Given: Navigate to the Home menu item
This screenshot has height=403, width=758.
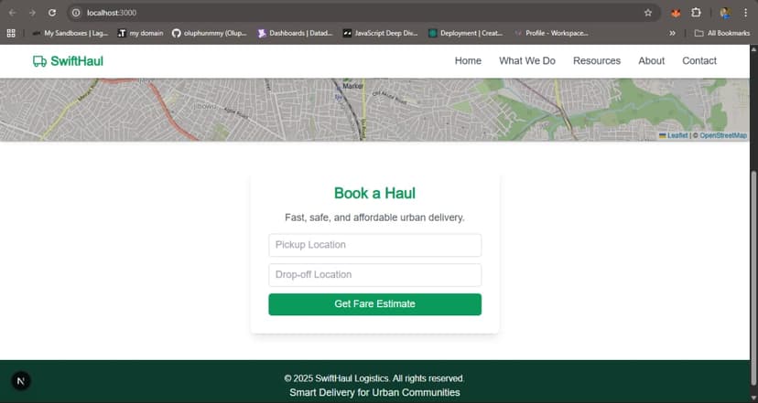Looking at the screenshot, I should tap(468, 61).
